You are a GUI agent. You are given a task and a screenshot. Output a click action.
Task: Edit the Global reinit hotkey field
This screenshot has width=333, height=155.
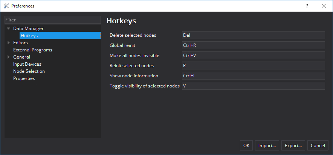click(x=254, y=45)
